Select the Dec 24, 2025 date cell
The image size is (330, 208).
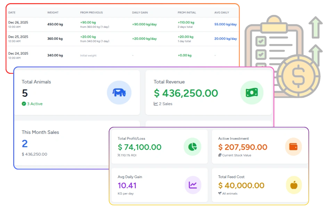coord(18,55)
